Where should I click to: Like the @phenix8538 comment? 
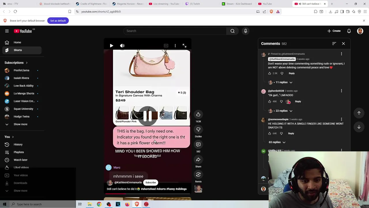270,101
